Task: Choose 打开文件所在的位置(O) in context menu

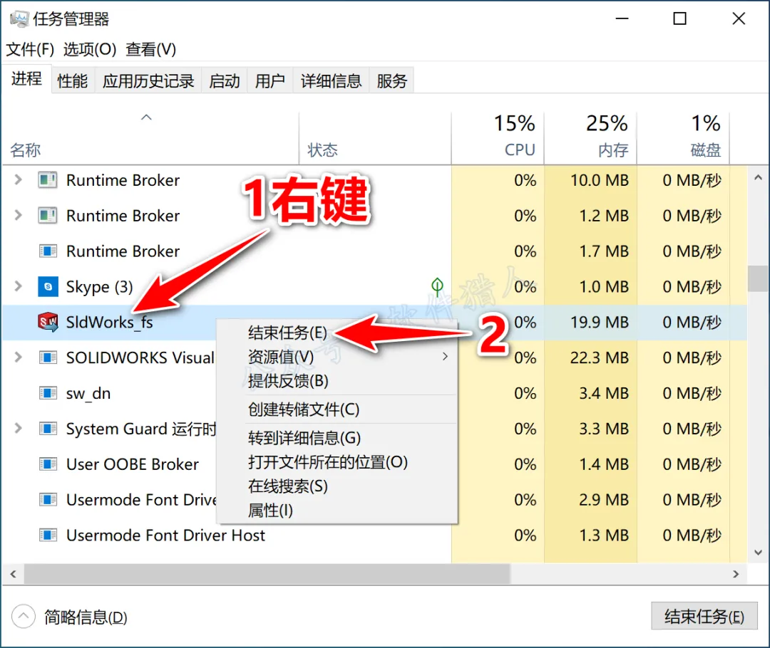Action: [x=337, y=461]
